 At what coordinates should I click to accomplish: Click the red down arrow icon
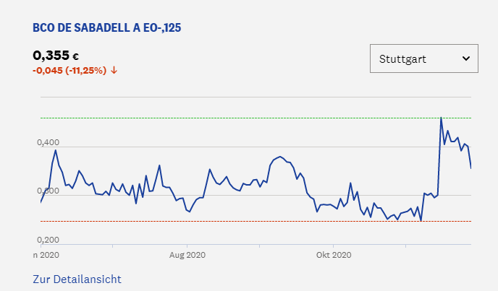click(114, 71)
